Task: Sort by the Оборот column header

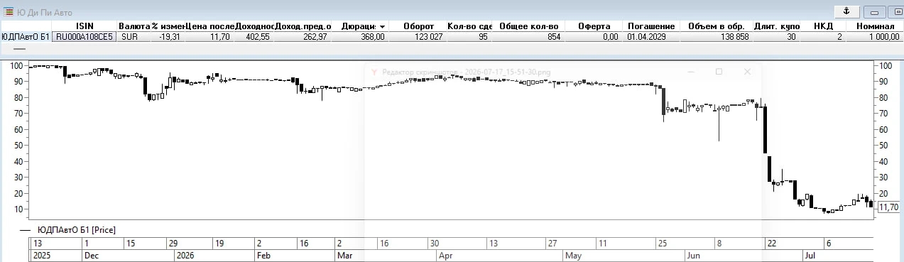Action: tap(418, 26)
